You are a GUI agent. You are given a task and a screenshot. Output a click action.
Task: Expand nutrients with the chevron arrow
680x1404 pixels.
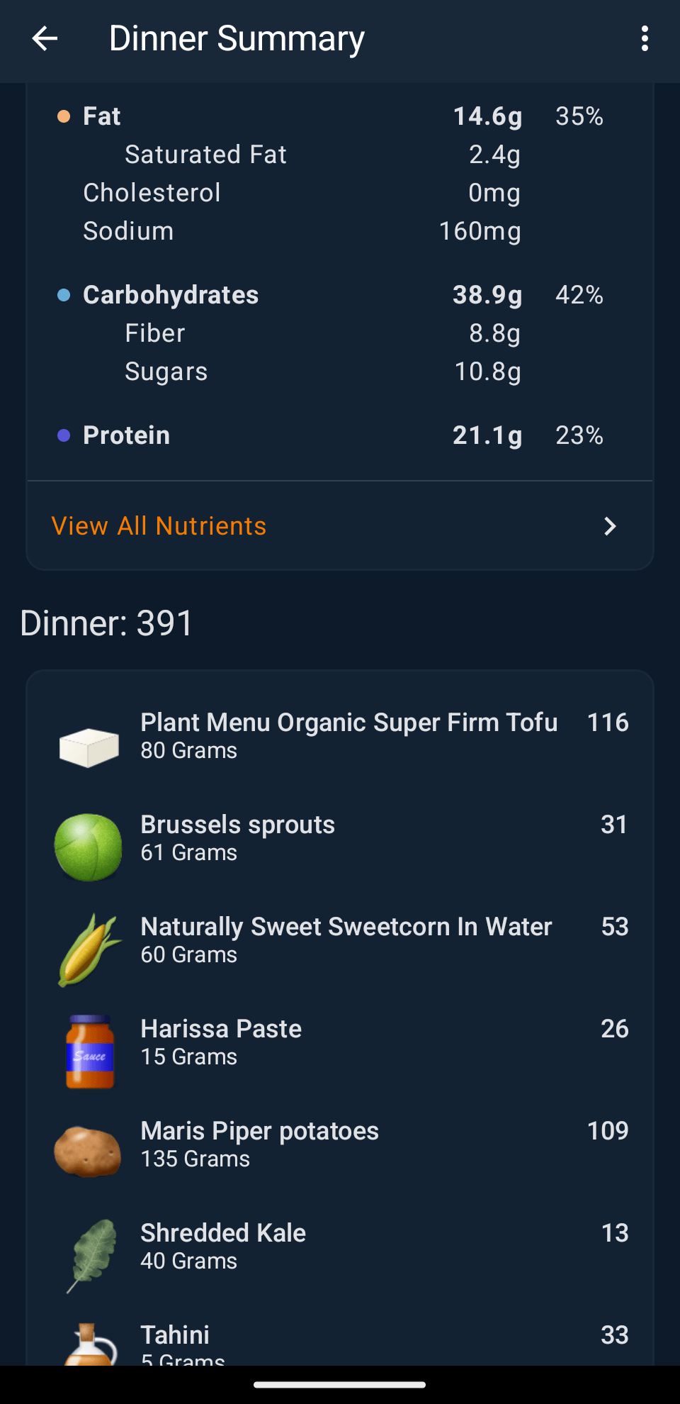click(610, 526)
